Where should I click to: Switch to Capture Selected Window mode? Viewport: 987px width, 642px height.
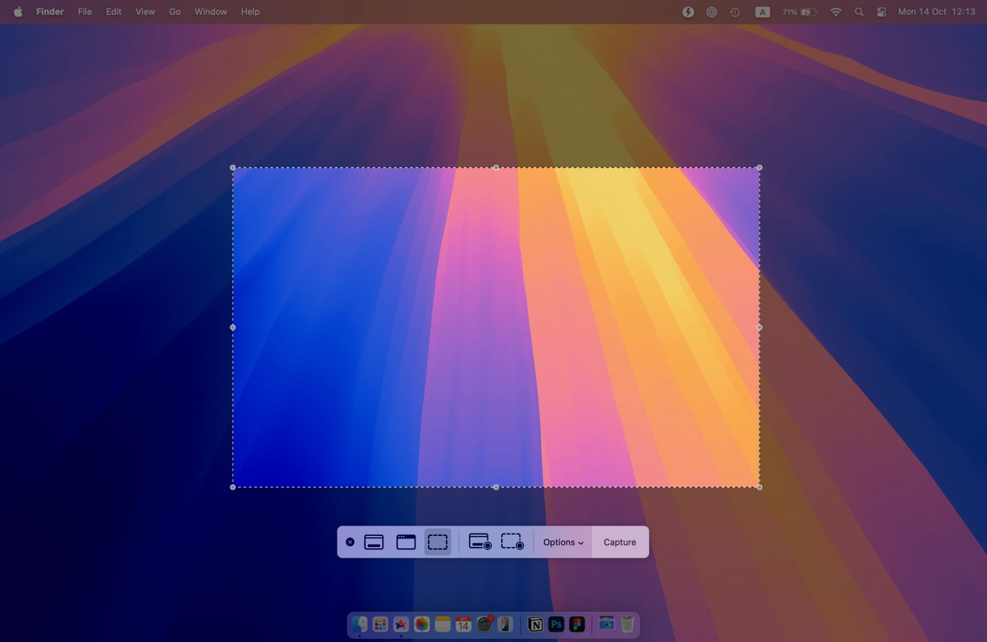pos(405,542)
